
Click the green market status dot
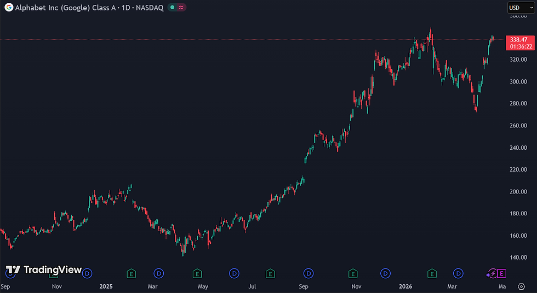pos(173,8)
